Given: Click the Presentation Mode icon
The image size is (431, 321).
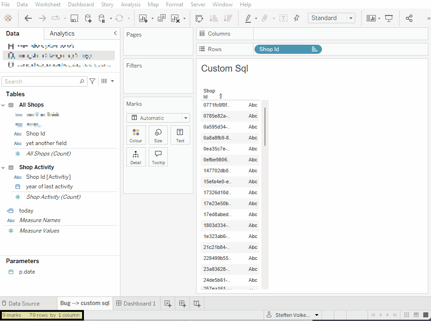Looking at the screenshot, I should (389, 18).
